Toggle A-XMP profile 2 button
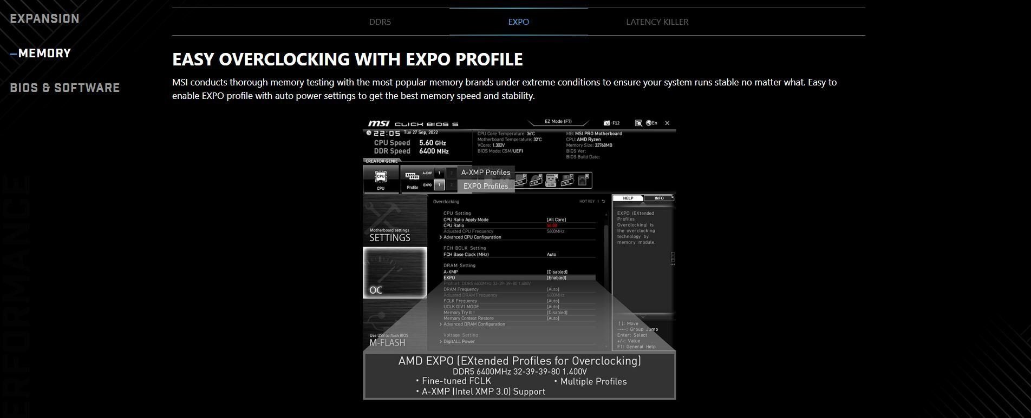Image resolution: width=1031 pixels, height=418 pixels. [451, 173]
